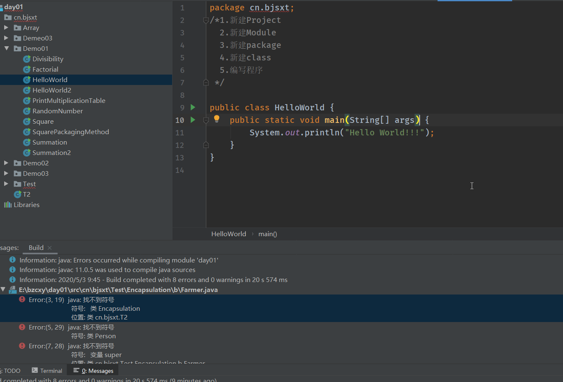This screenshot has height=382, width=563.
Task: Click the yellow light bulb intention icon
Action: (x=217, y=119)
